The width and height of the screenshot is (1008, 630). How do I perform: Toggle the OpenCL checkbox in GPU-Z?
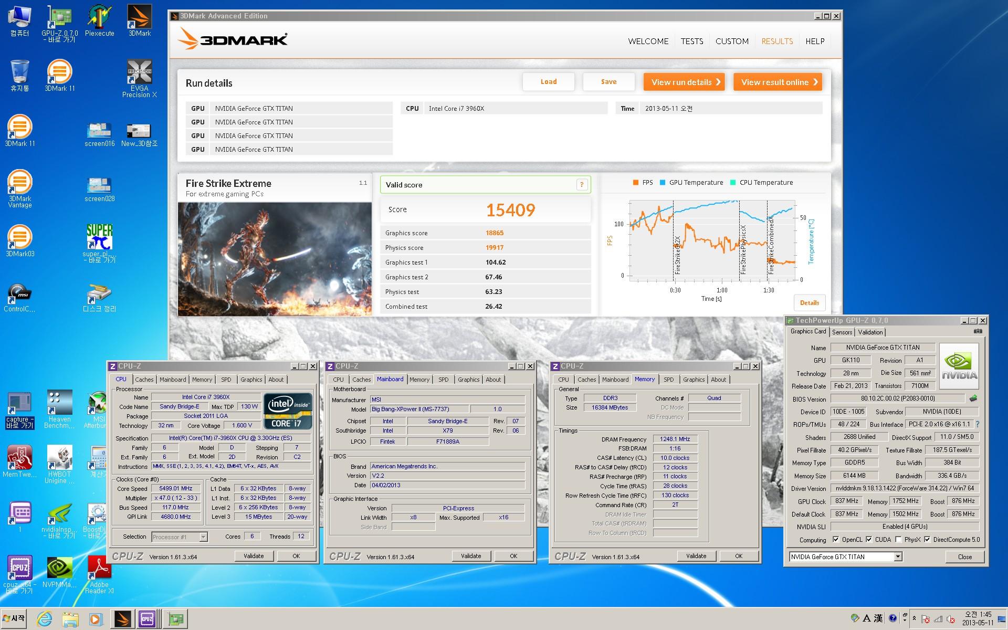[x=836, y=539]
